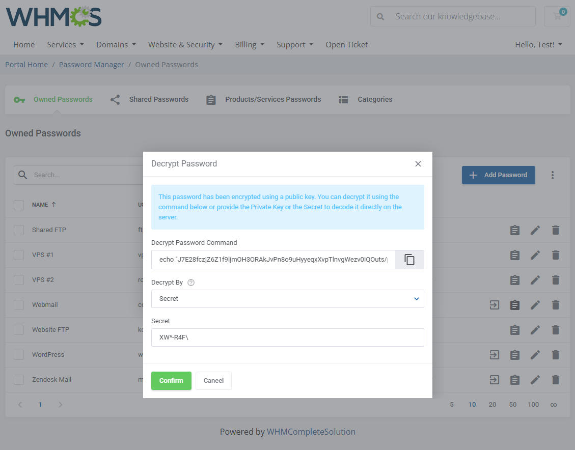
Task: Check the Shared FTP row checkbox
Action: point(19,230)
